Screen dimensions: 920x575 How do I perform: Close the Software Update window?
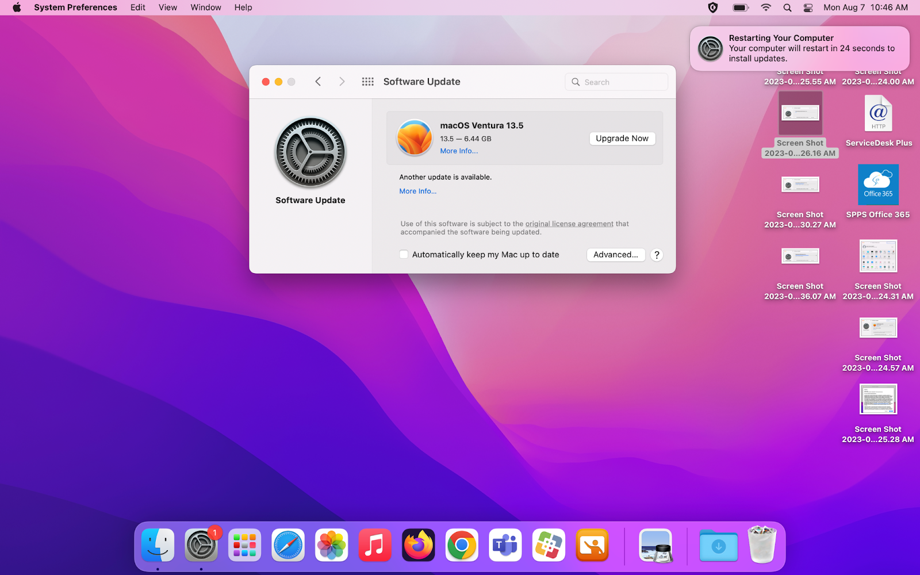(266, 82)
